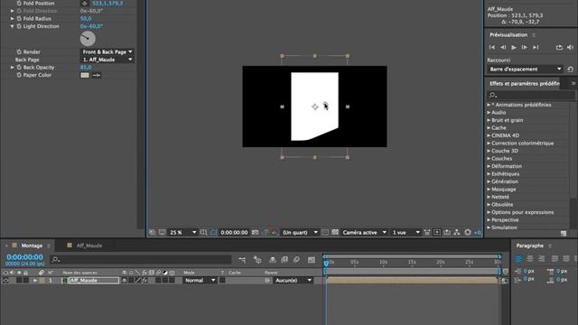This screenshot has width=578, height=325.
Task: Expand the Déformation category
Action: (x=489, y=166)
